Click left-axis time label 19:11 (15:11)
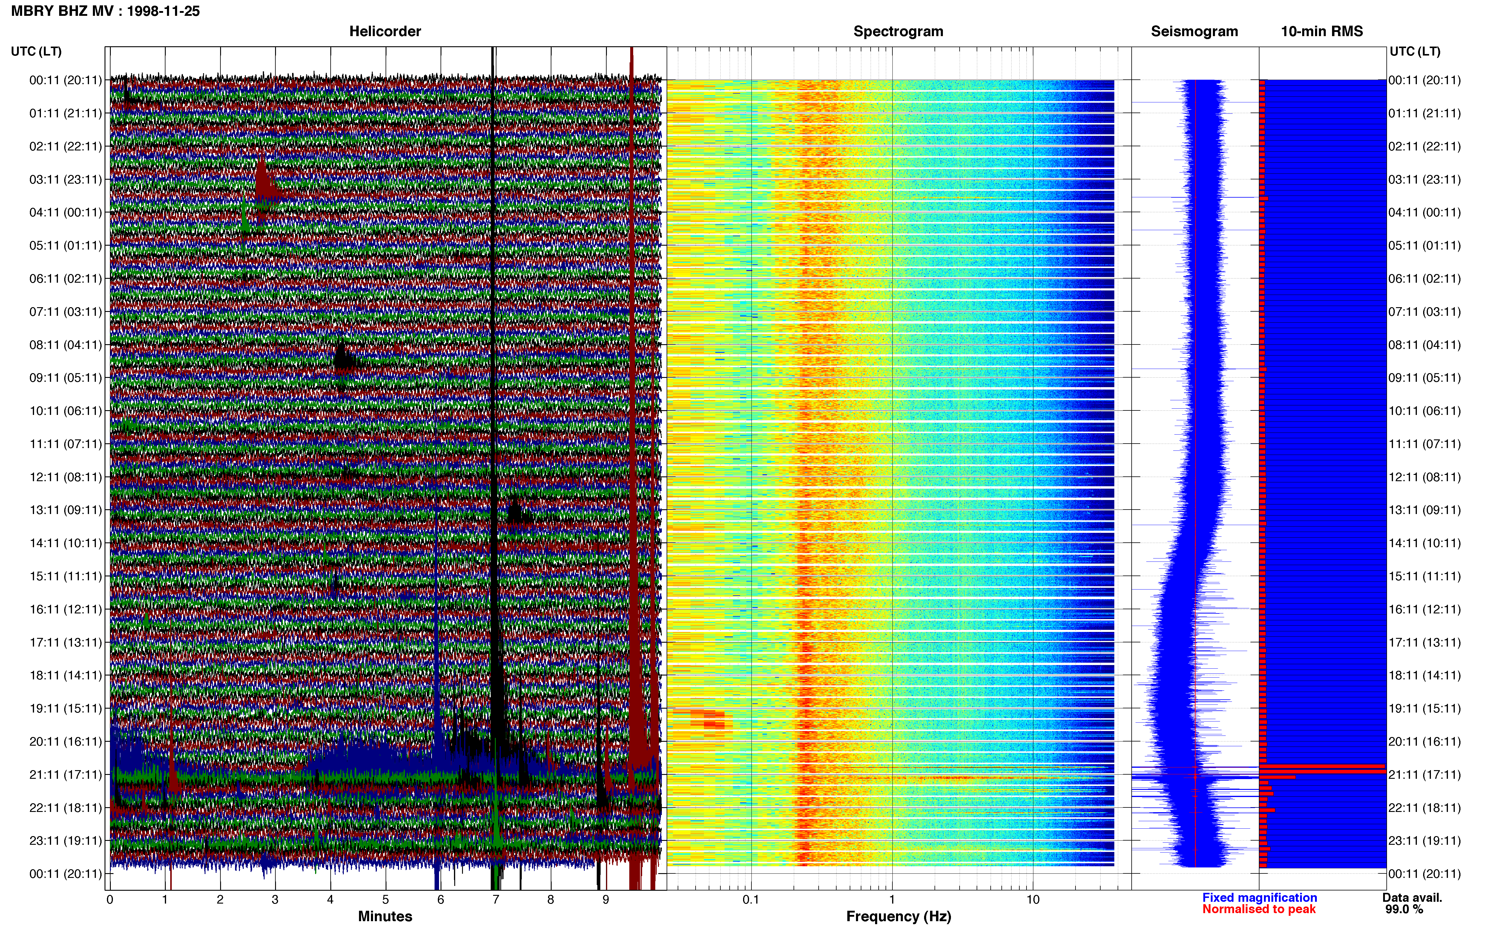This screenshot has height=937, width=1499. pyautogui.click(x=66, y=708)
